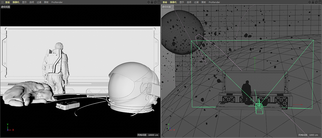Toggle right viewport maximize view icon
This screenshot has height=138, width=322.
320,2
